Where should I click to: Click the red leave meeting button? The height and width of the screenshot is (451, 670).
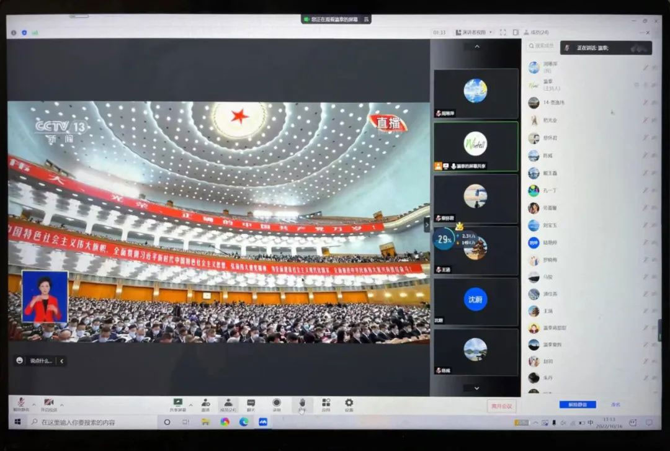tap(501, 406)
